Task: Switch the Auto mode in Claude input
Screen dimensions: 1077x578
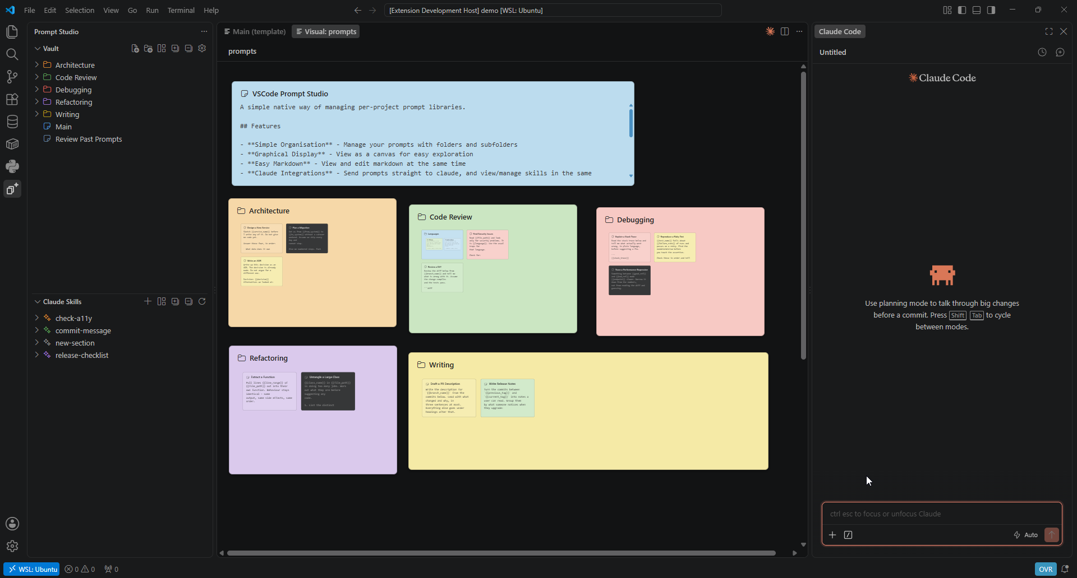Action: coord(1026,535)
